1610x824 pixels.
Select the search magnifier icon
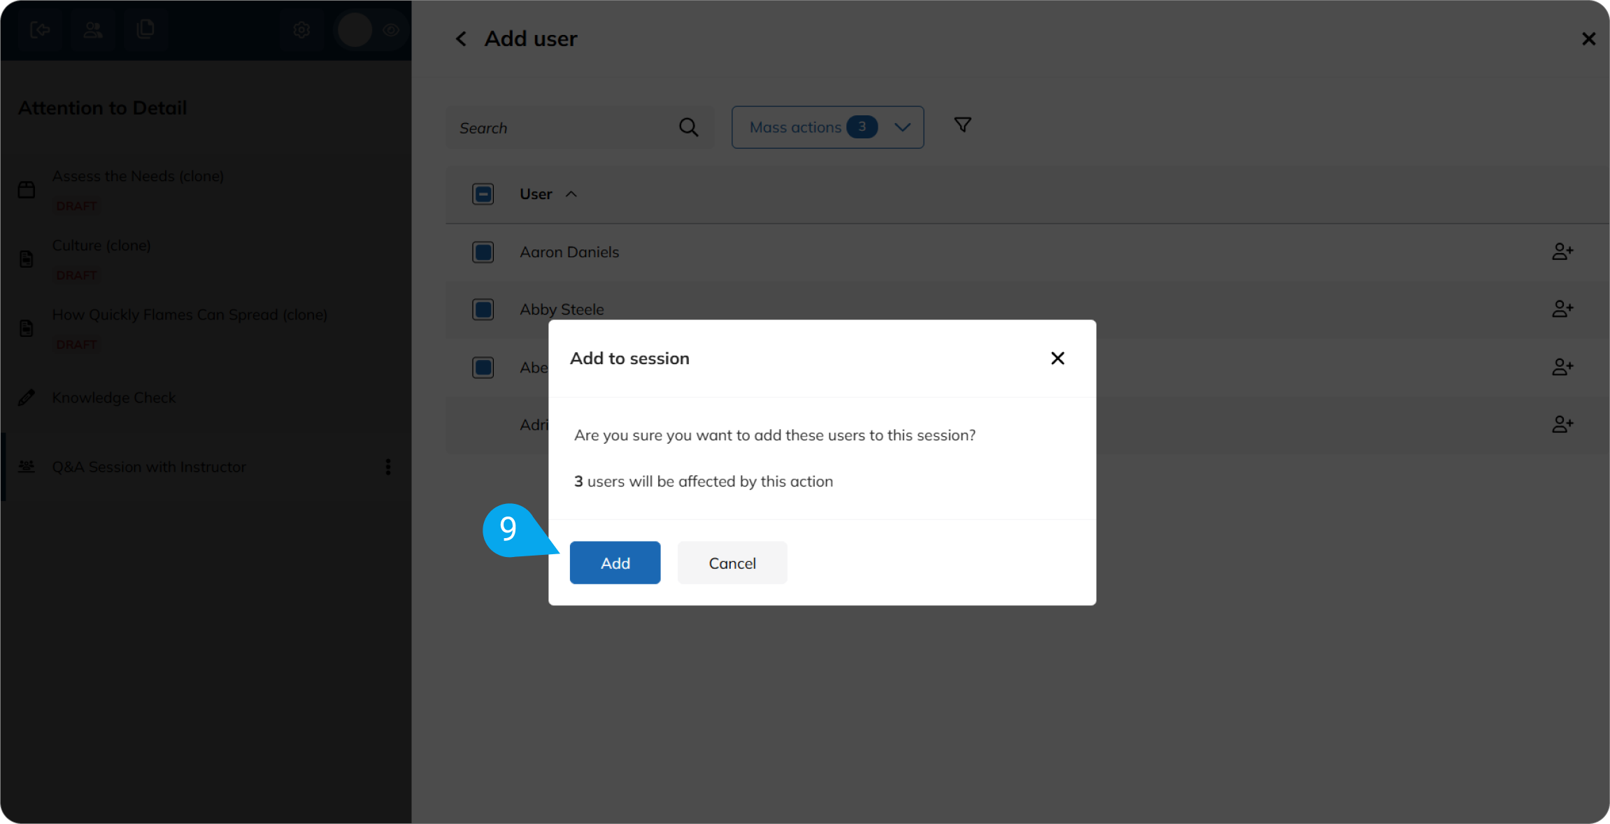(x=688, y=127)
